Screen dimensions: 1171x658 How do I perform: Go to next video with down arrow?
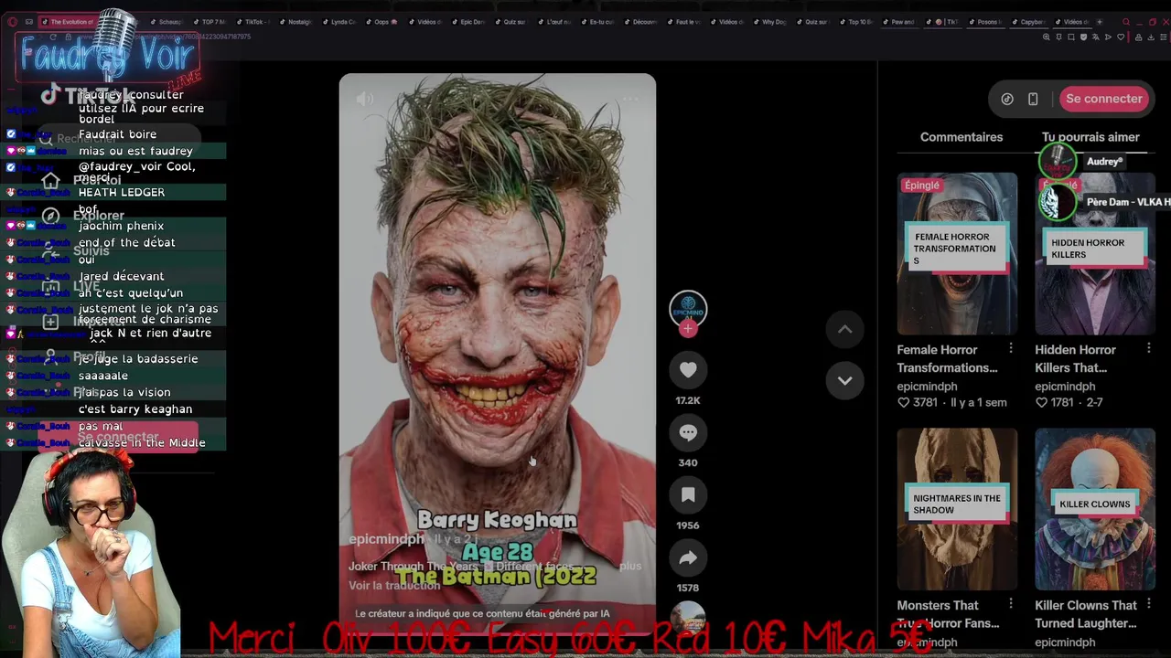pos(845,380)
